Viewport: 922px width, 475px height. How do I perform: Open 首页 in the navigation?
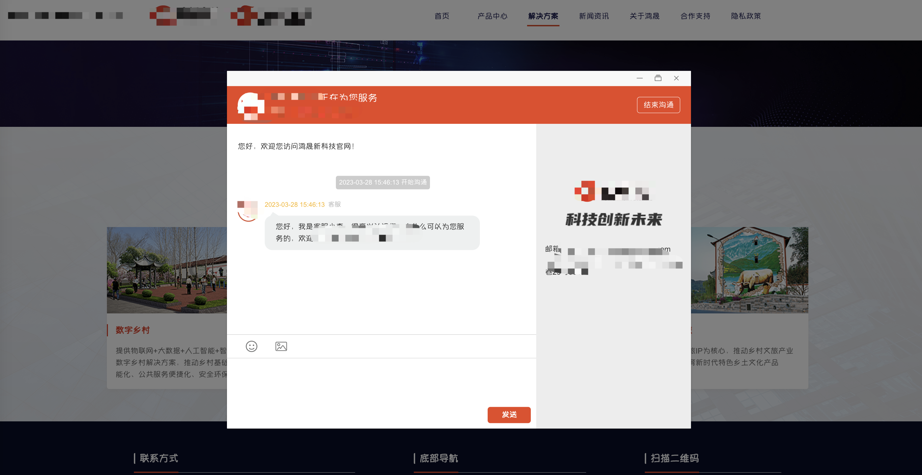[442, 16]
